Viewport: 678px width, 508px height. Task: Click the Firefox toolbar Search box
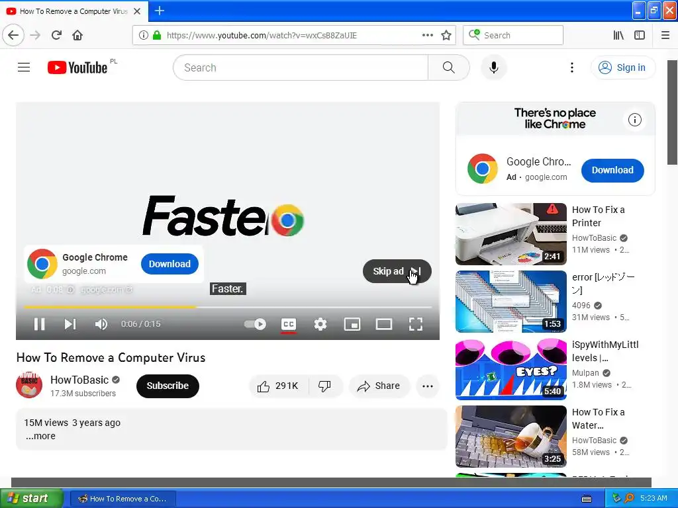click(x=513, y=35)
